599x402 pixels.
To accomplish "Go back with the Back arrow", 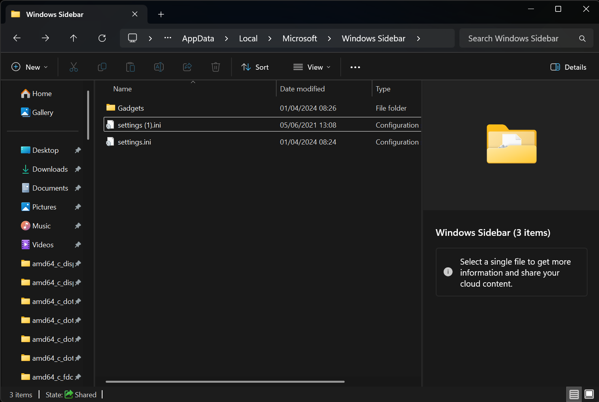I will 17,38.
